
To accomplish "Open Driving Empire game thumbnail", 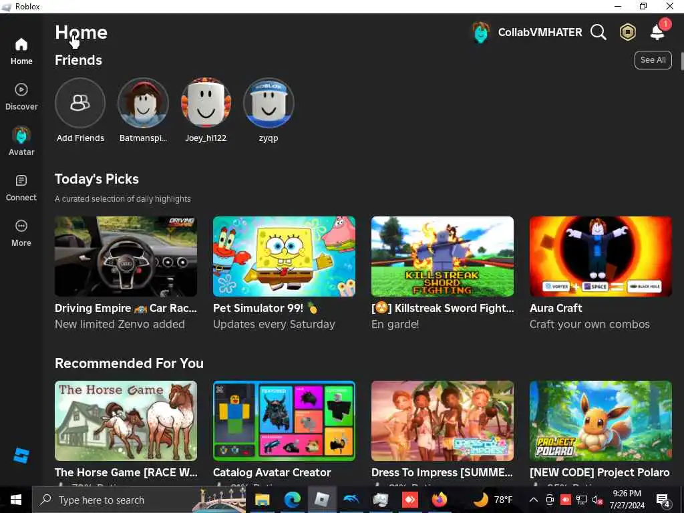I will 126,256.
